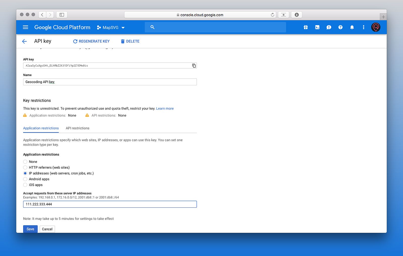Screen dimensions: 403x256
Task: Open Safari top sites star button
Action: pos(284,15)
